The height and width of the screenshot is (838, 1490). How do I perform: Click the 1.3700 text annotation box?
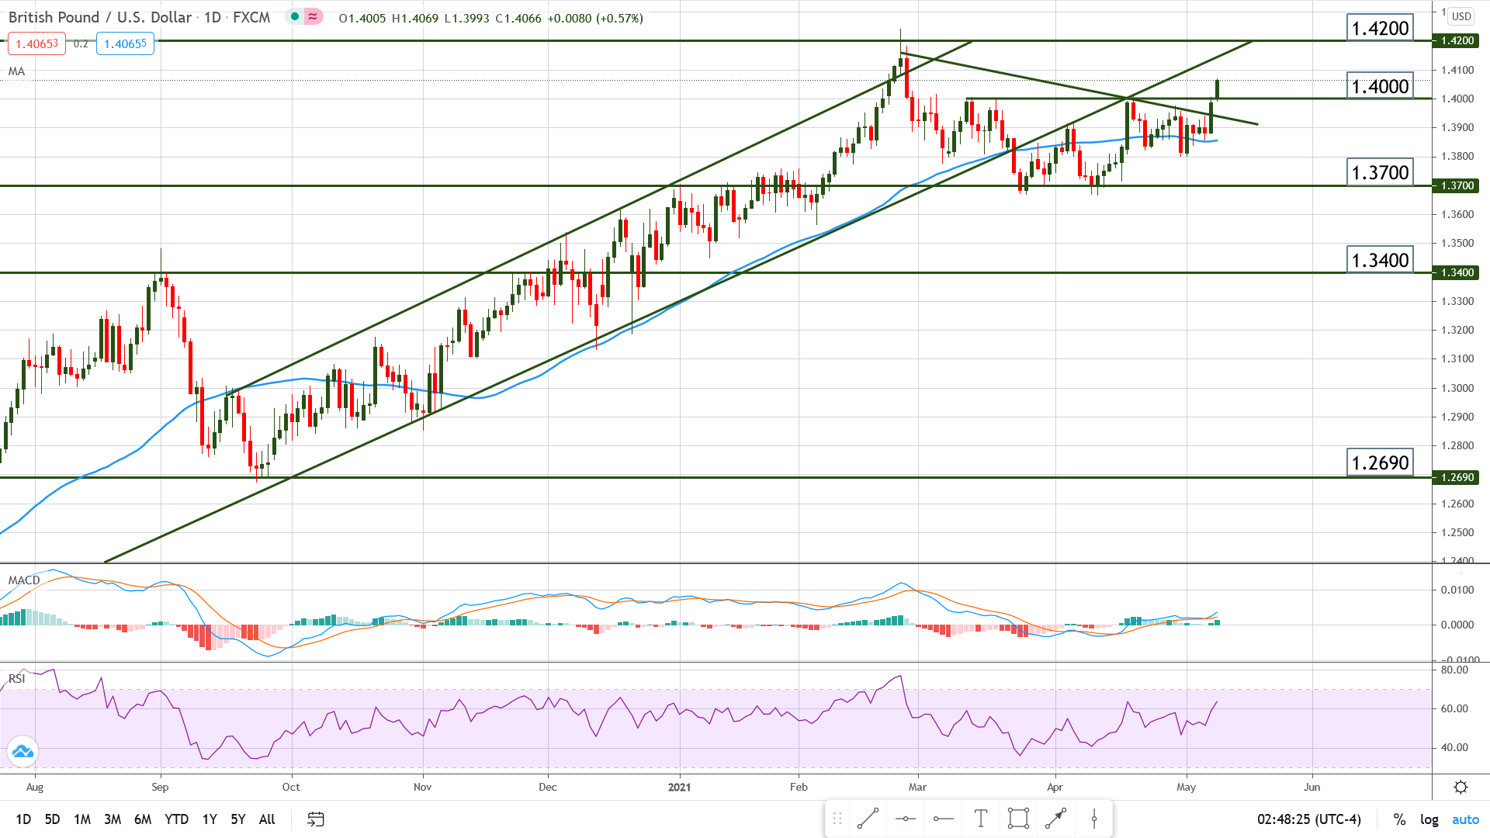pos(1380,172)
